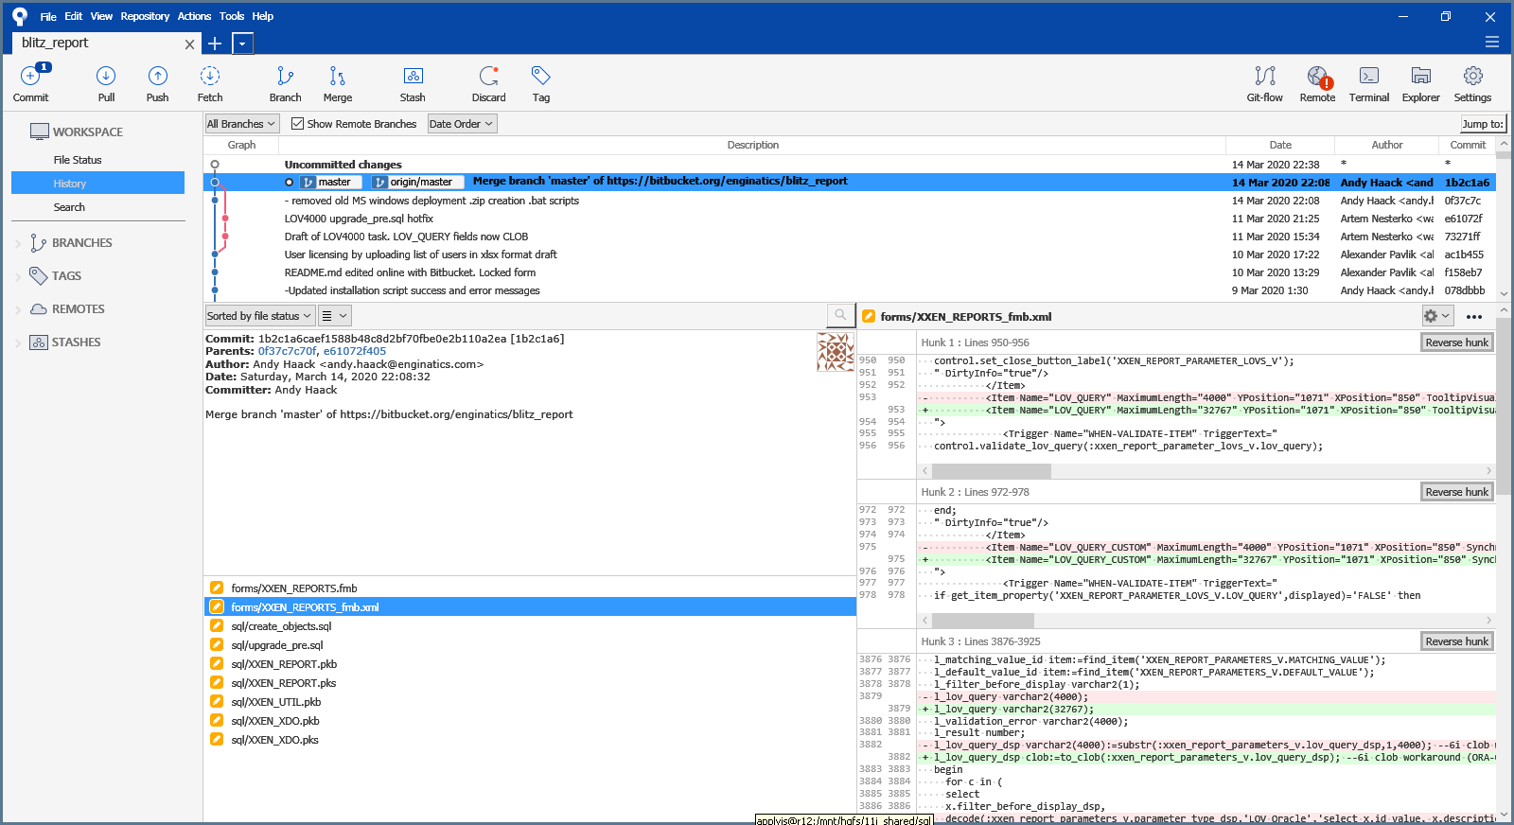Reverse hunk 1 lines 950-956
Image resolution: width=1514 pixels, height=825 pixels.
point(1456,342)
